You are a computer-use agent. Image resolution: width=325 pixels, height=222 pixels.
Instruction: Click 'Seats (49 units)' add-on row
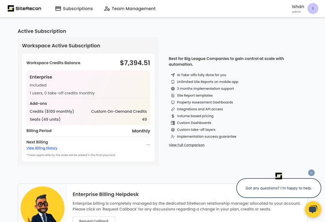pyautogui.click(x=88, y=120)
